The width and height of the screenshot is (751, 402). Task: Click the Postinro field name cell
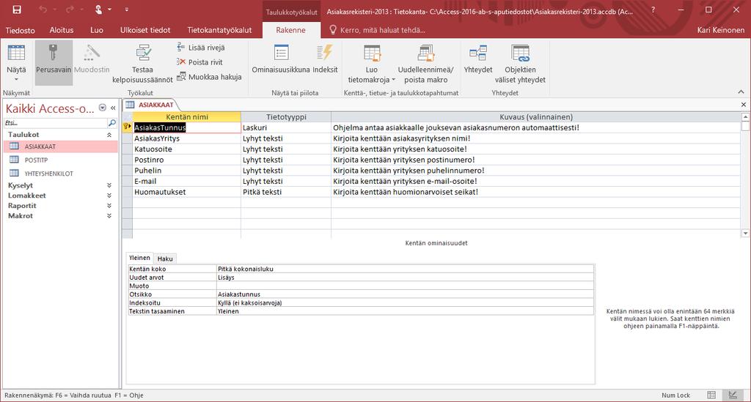point(186,160)
